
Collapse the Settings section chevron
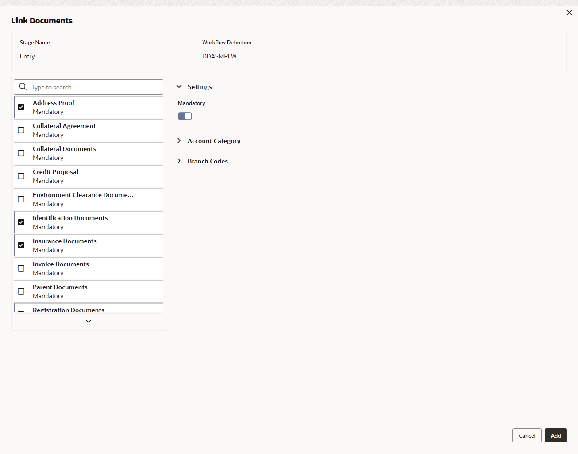[179, 87]
